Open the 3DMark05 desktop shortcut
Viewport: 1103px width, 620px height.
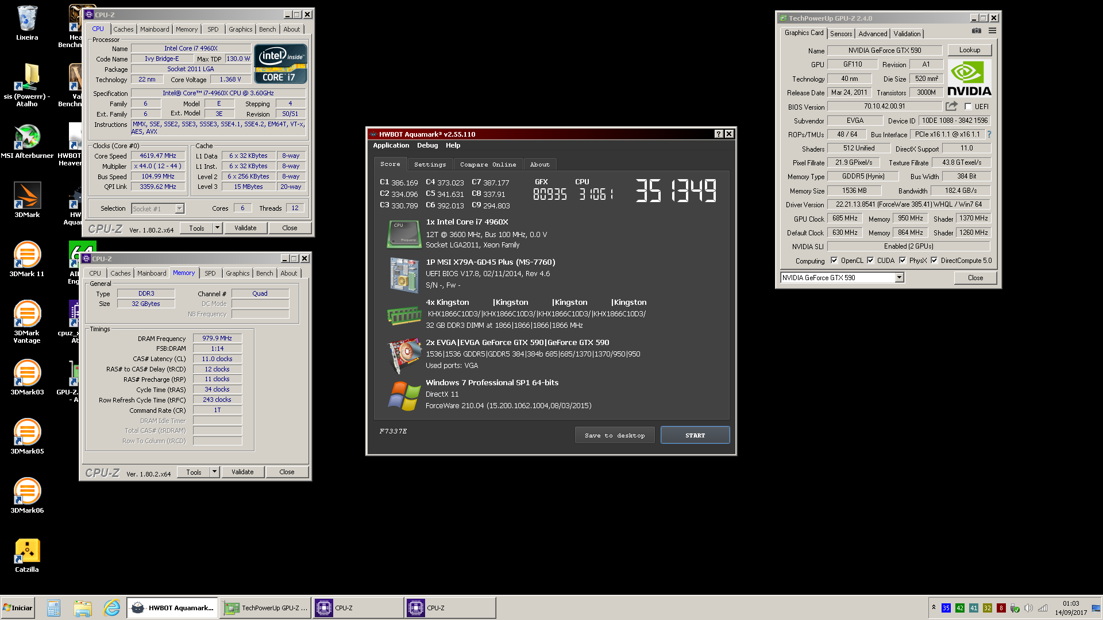(x=27, y=436)
